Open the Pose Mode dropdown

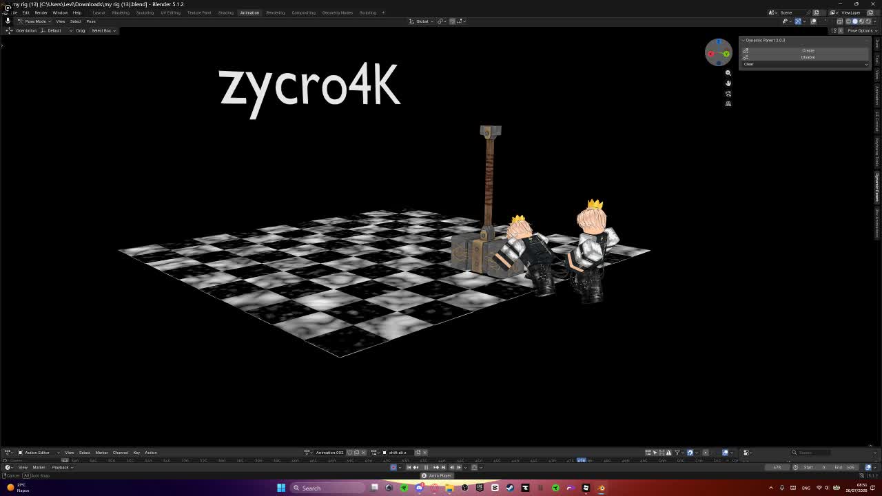click(x=34, y=21)
